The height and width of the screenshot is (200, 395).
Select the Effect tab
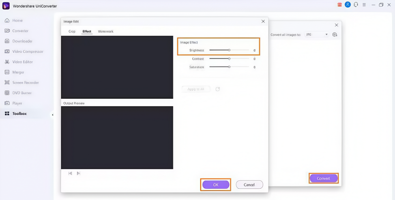[x=87, y=32]
